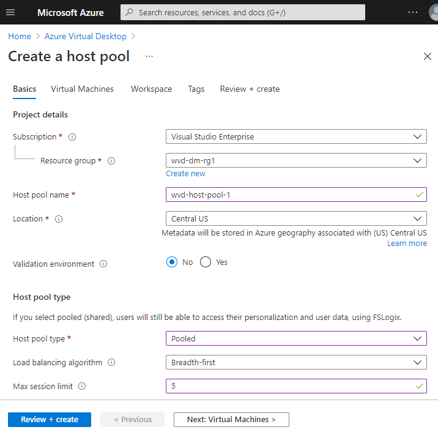438x435 pixels.
Task: Open the top bar ellipsis menu
Action: (412, 12)
